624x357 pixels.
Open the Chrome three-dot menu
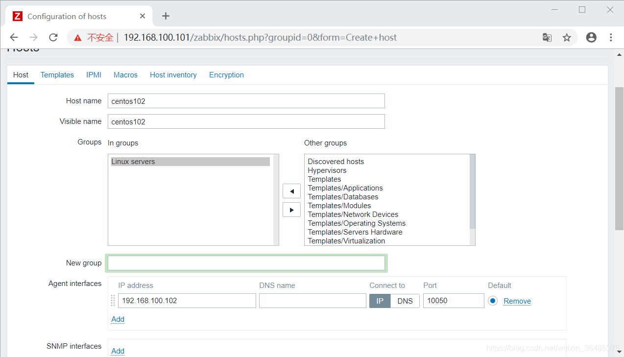click(611, 37)
